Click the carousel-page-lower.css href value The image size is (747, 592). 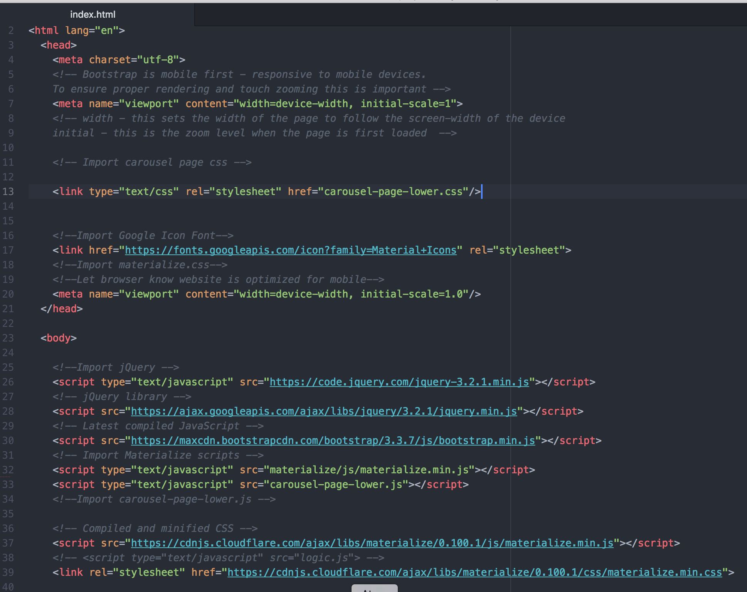click(393, 192)
